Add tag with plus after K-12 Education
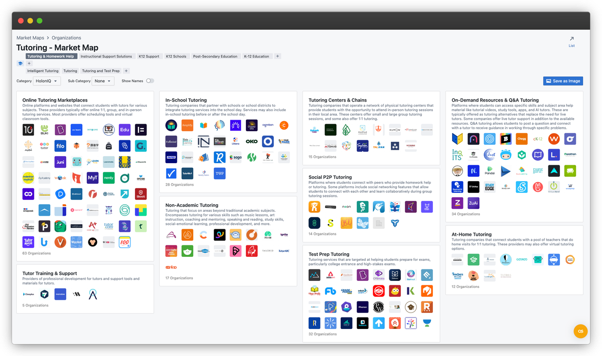The height and width of the screenshot is (356, 602). click(278, 56)
